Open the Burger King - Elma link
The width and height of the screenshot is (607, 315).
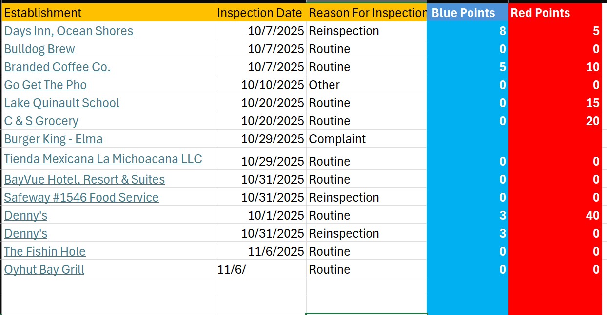[x=53, y=139]
